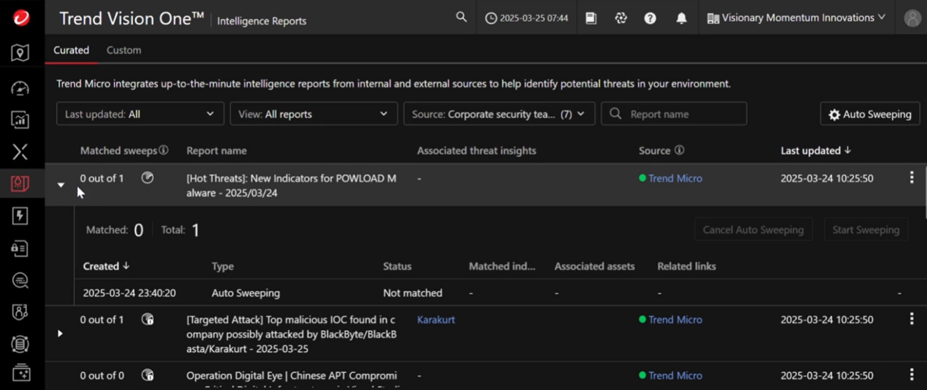This screenshot has height=390, width=927.
Task: Open the documentation book icon in header
Action: 591,18
